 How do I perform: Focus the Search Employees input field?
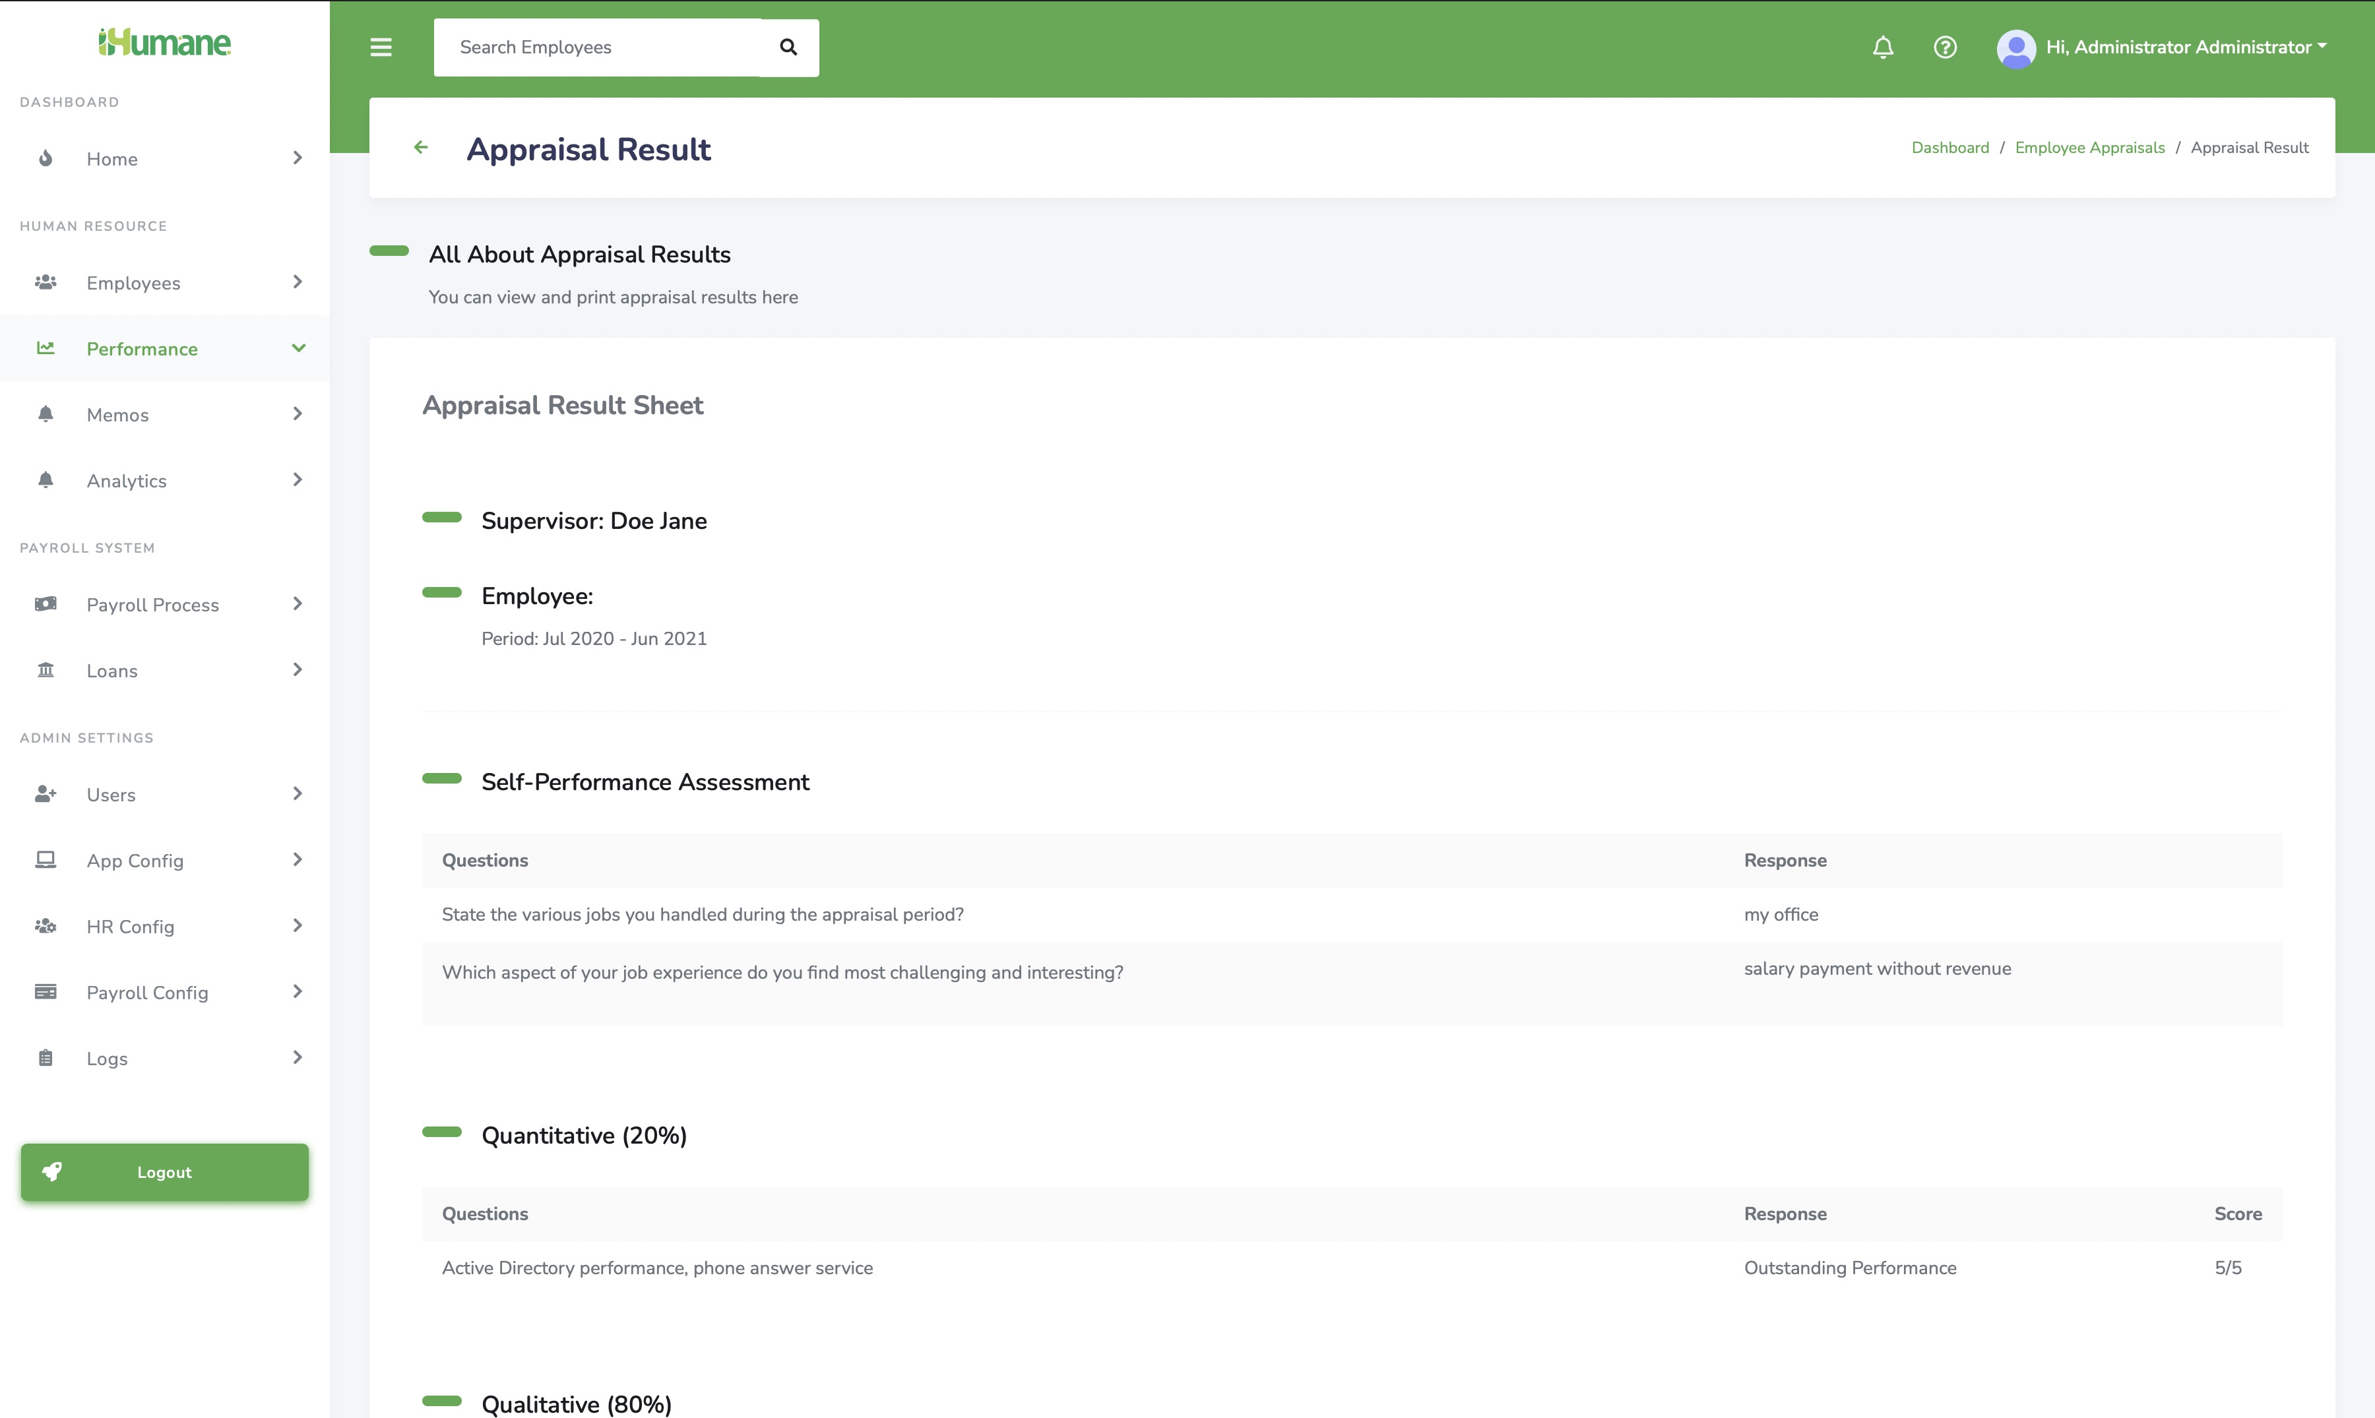(597, 47)
